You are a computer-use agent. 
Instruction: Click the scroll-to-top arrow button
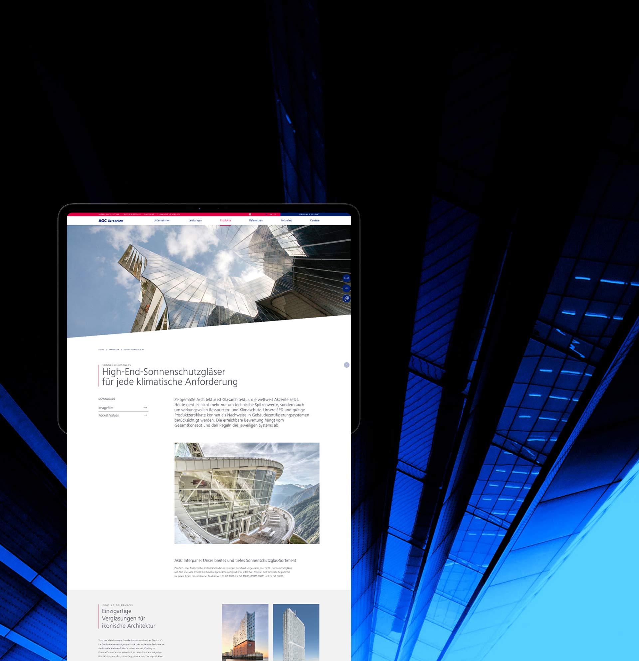[346, 365]
